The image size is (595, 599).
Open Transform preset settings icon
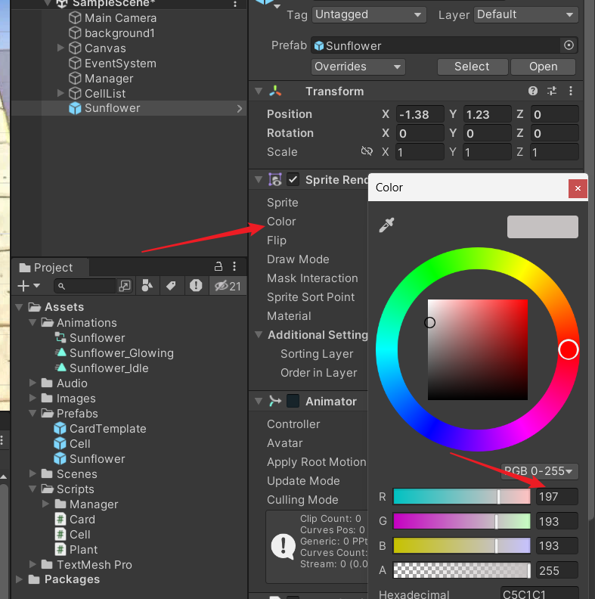click(551, 92)
